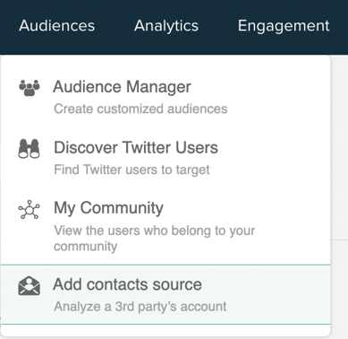Screen dimensions: 348x339
Task: Click the My Community network nodes icon
Action: coord(29,210)
